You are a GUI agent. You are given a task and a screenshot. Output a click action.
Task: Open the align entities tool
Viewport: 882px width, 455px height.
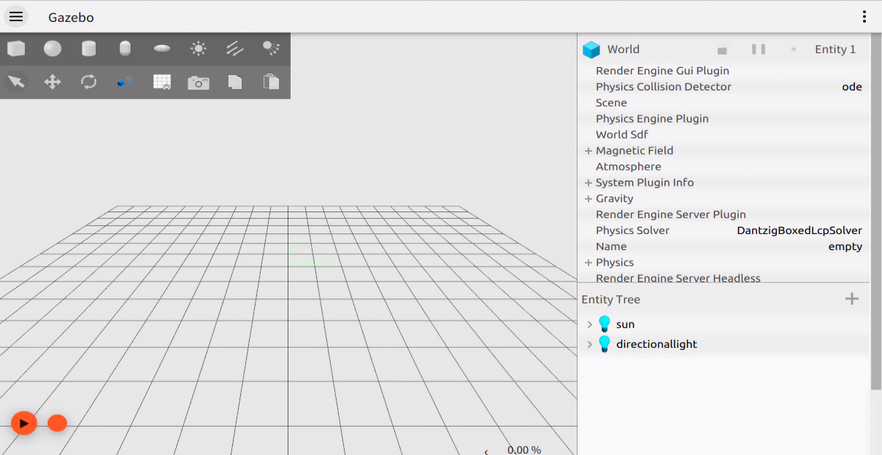click(x=126, y=82)
